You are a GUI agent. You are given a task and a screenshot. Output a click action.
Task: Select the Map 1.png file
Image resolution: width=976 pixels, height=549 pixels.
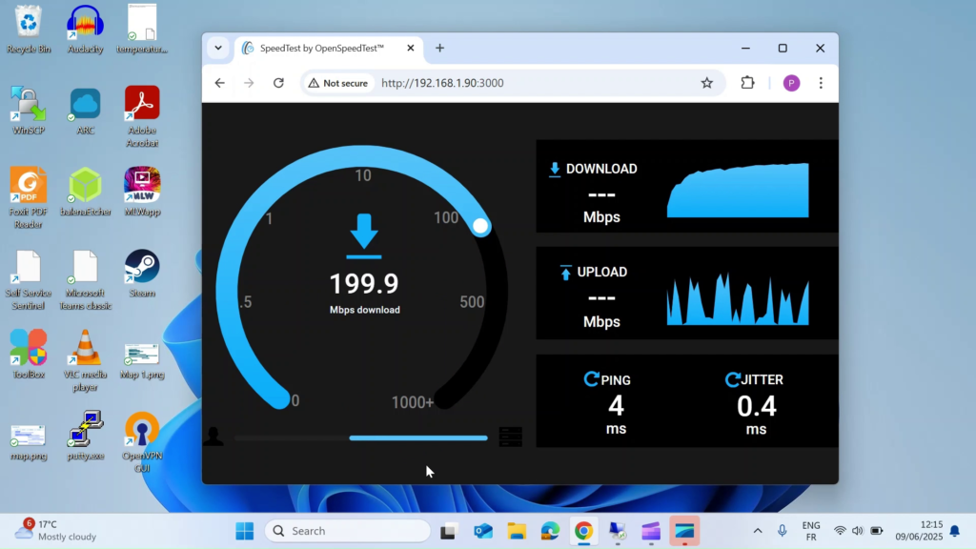142,360
